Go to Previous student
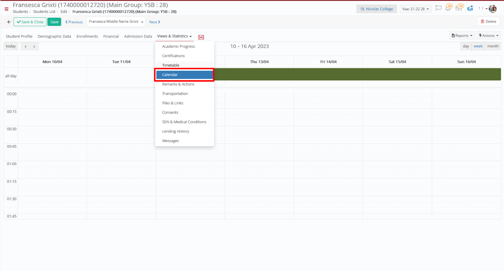504x271 pixels. point(74,22)
